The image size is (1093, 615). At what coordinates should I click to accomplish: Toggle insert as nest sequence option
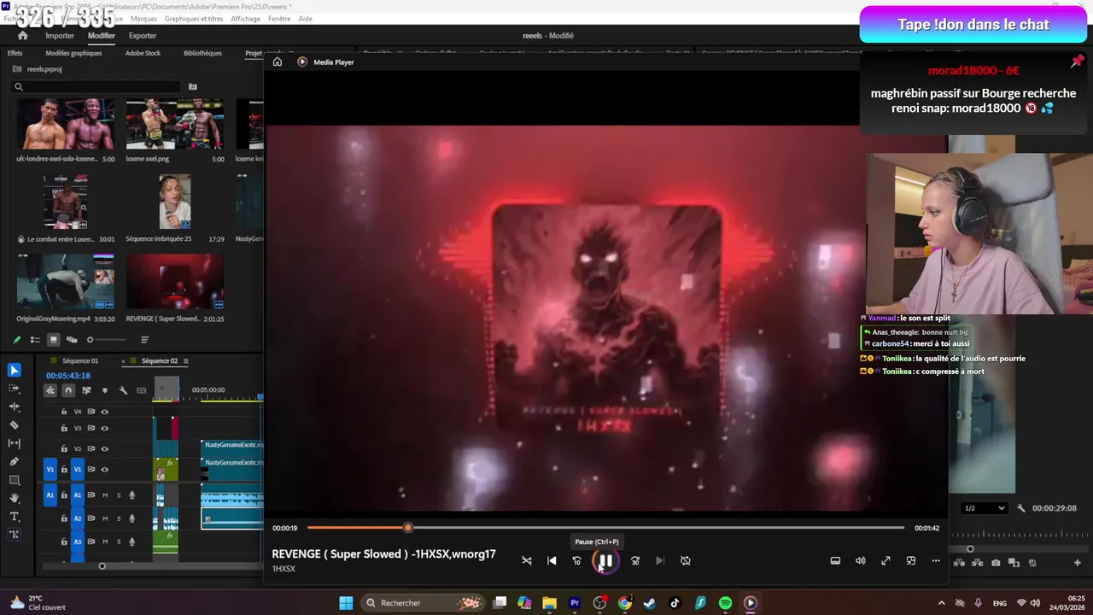point(50,390)
